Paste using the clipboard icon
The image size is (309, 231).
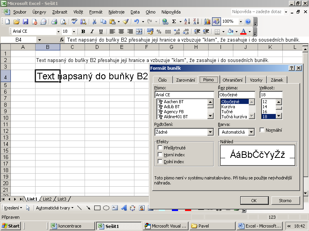point(112,22)
